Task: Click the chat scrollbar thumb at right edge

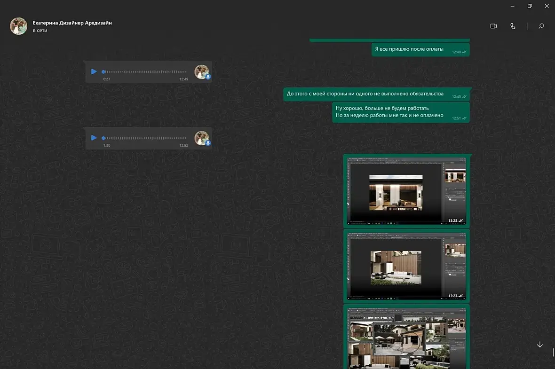Action: pyautogui.click(x=553, y=352)
